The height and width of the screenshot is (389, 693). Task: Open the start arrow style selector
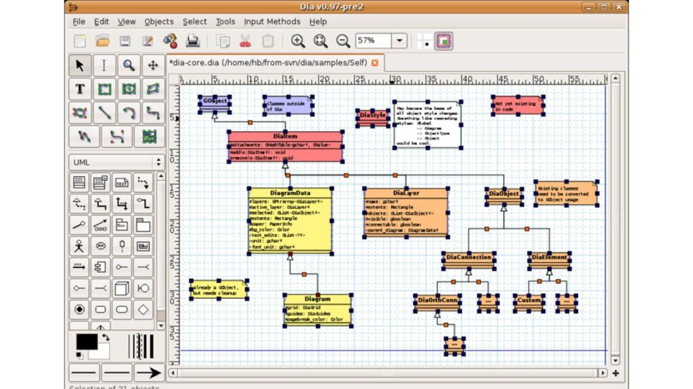tap(83, 373)
